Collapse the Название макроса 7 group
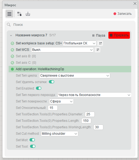This screenshot has height=160, width=139. pos(11,35)
